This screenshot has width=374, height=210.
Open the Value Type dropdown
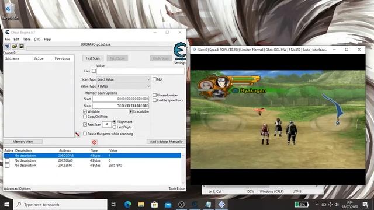coord(123,86)
